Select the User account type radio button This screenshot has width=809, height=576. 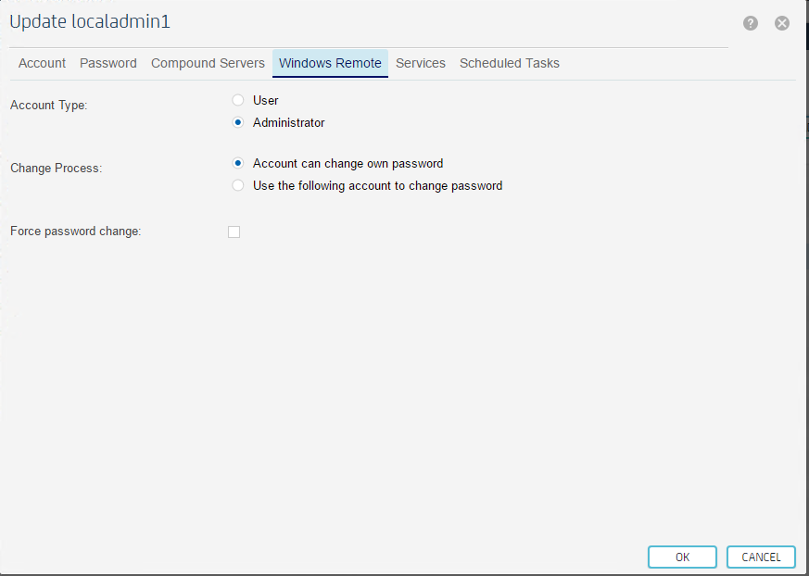point(238,100)
